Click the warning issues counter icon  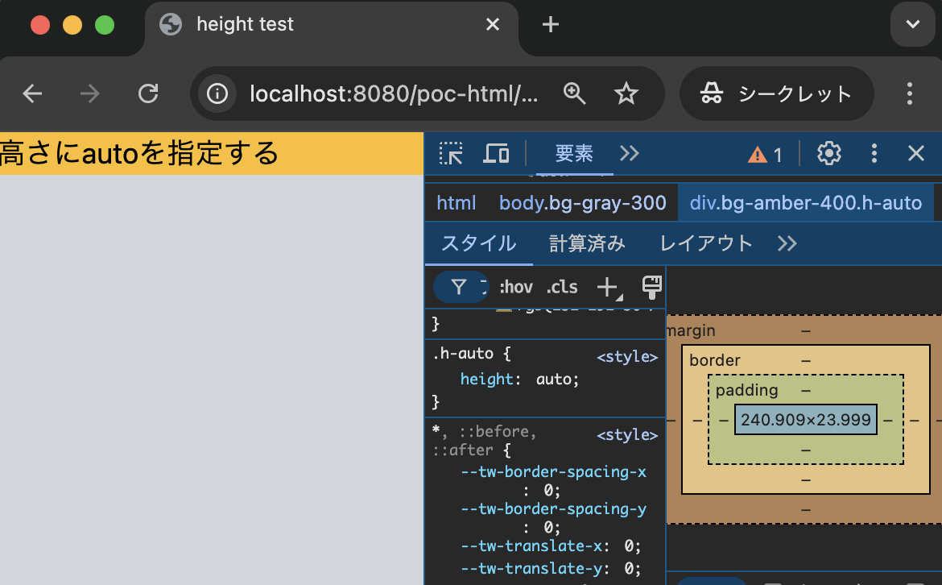[x=765, y=155]
